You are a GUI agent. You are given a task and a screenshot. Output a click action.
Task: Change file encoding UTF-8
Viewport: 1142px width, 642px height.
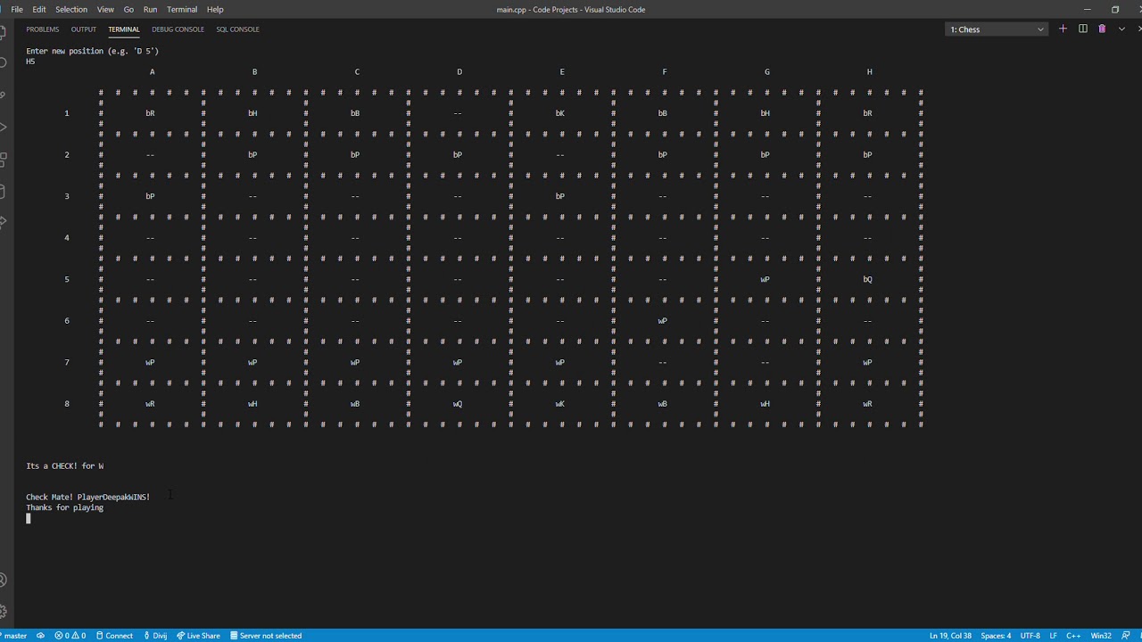[x=1030, y=636]
